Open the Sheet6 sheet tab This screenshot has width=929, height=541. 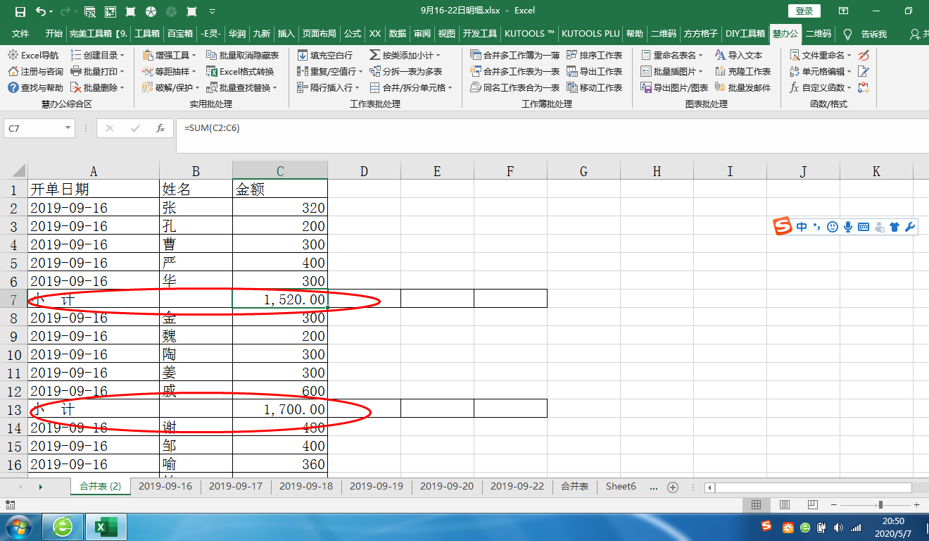tap(621, 487)
